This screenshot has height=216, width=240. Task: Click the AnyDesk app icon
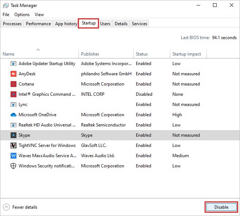pyautogui.click(x=14, y=74)
